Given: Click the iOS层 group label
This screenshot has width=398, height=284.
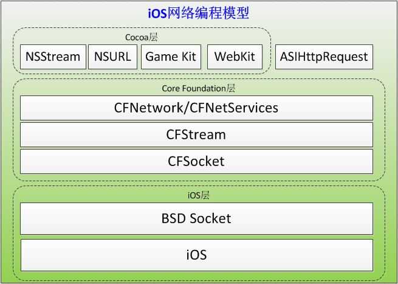Looking at the screenshot, I should (199, 195).
